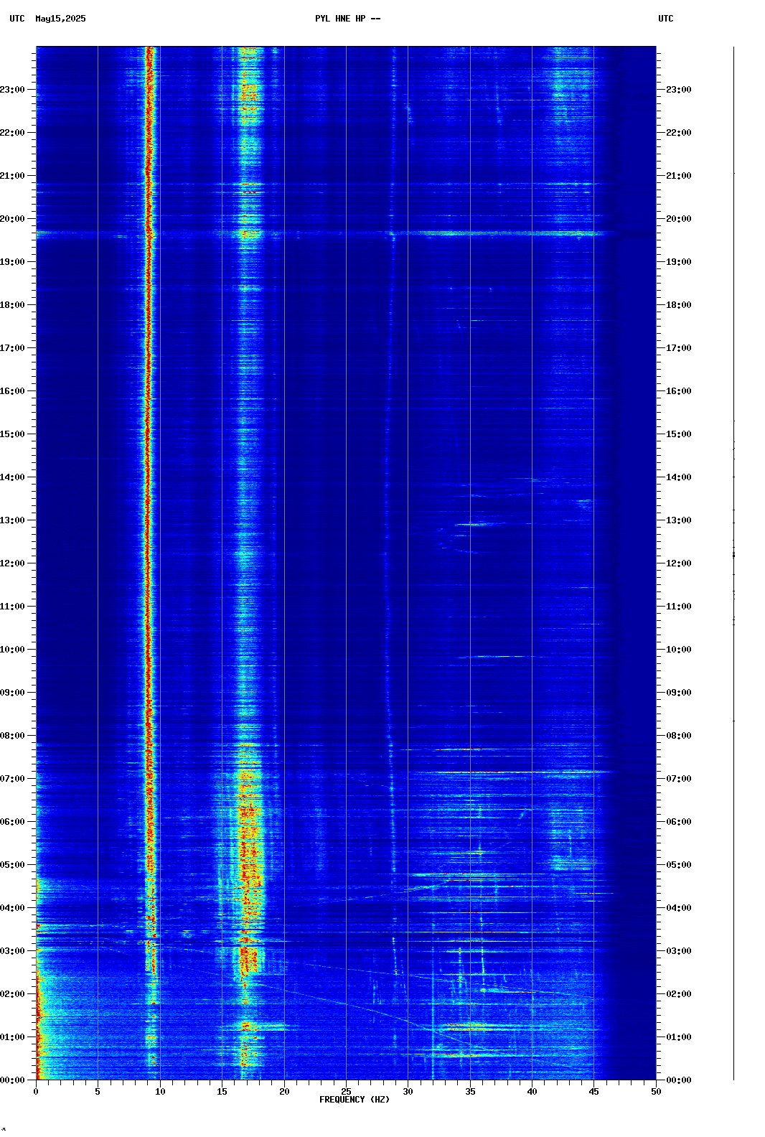This screenshot has width=765, height=1137.
Task: Click the right-side 05:00 time label
Action: click(x=679, y=865)
